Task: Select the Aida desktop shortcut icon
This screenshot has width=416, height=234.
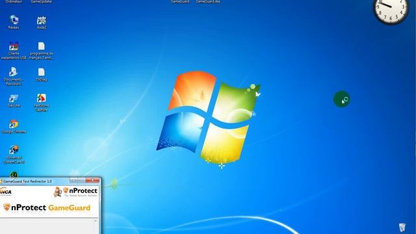Action: (42, 22)
